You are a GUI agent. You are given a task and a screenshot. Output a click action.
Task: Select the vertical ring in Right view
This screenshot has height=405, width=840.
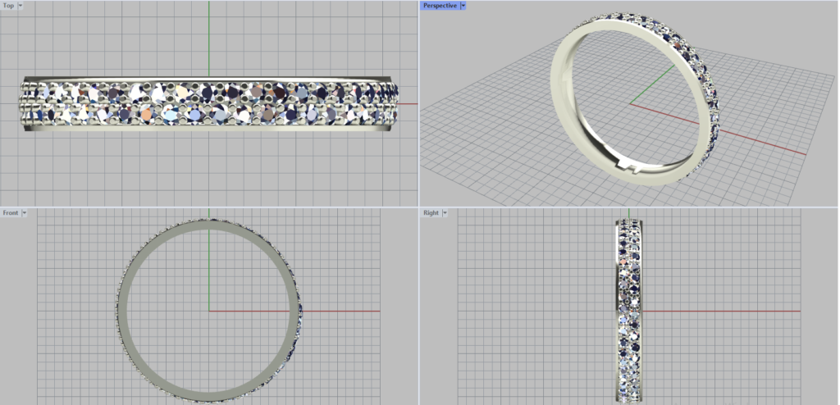pos(628,312)
